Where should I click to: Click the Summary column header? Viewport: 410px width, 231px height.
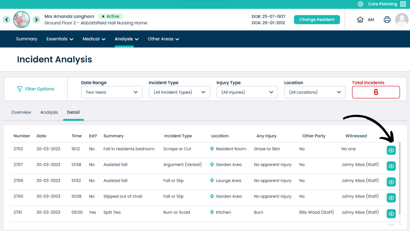113,136
